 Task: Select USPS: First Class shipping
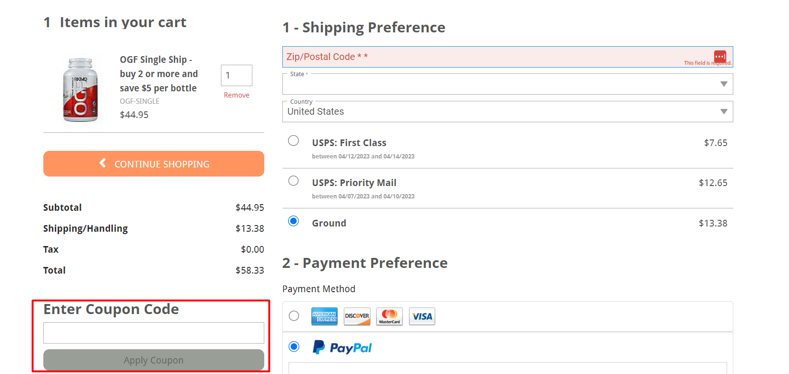pos(293,140)
